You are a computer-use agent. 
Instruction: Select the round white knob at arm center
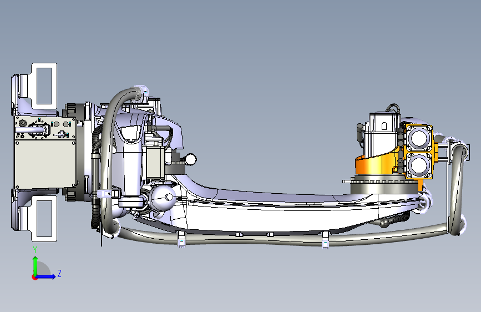point(191,159)
